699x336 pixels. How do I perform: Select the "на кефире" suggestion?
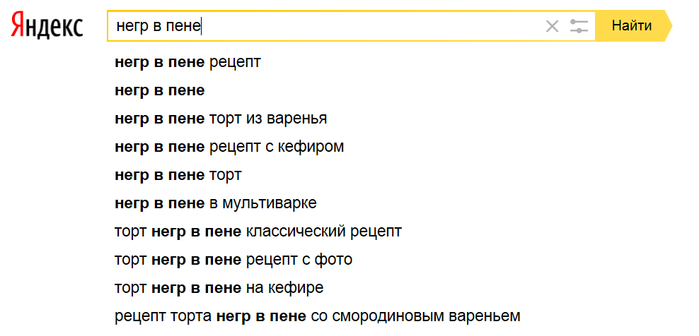click(x=219, y=288)
